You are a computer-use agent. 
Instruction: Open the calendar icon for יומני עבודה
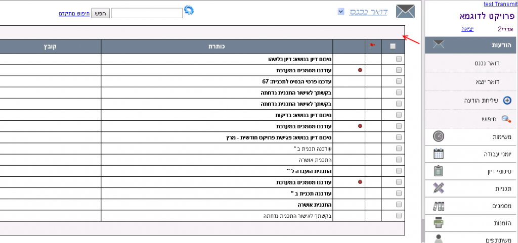coord(439,154)
